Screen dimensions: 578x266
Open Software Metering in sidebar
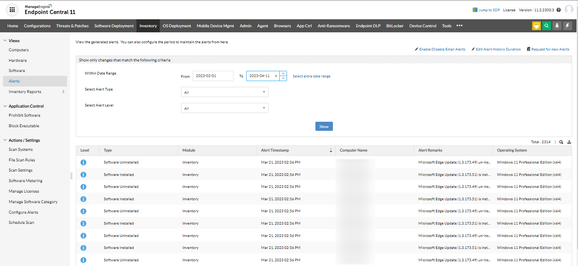click(x=25, y=181)
